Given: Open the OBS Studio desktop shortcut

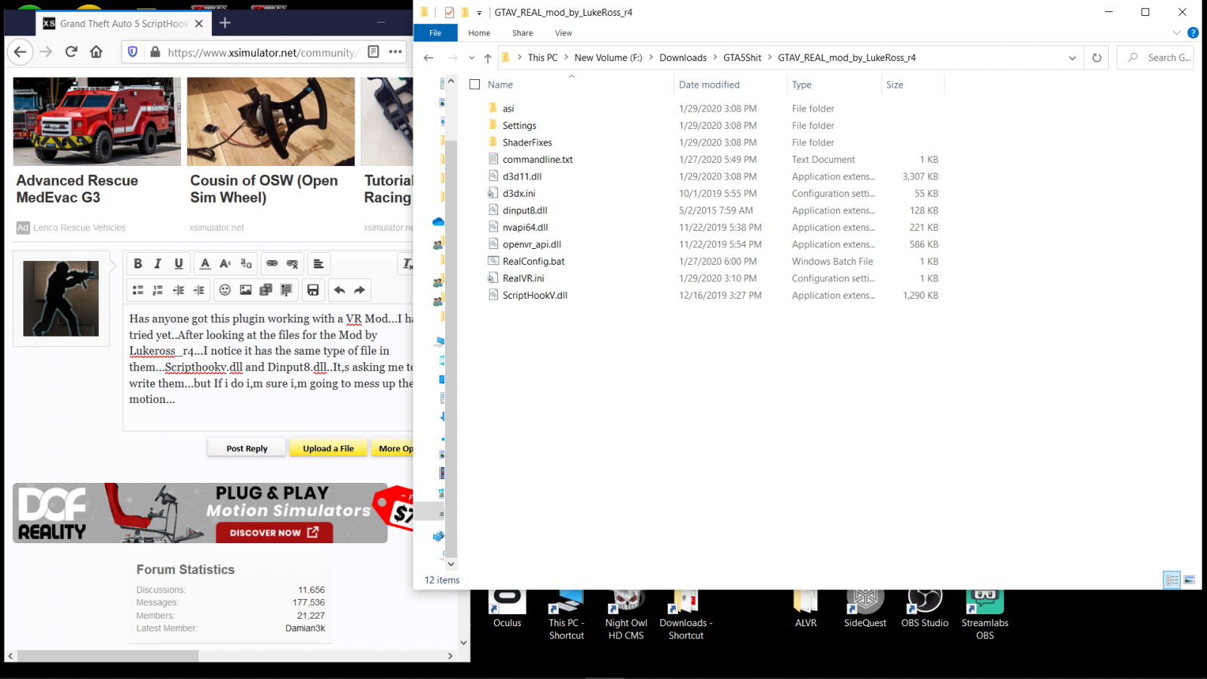Looking at the screenshot, I should pyautogui.click(x=925, y=610).
